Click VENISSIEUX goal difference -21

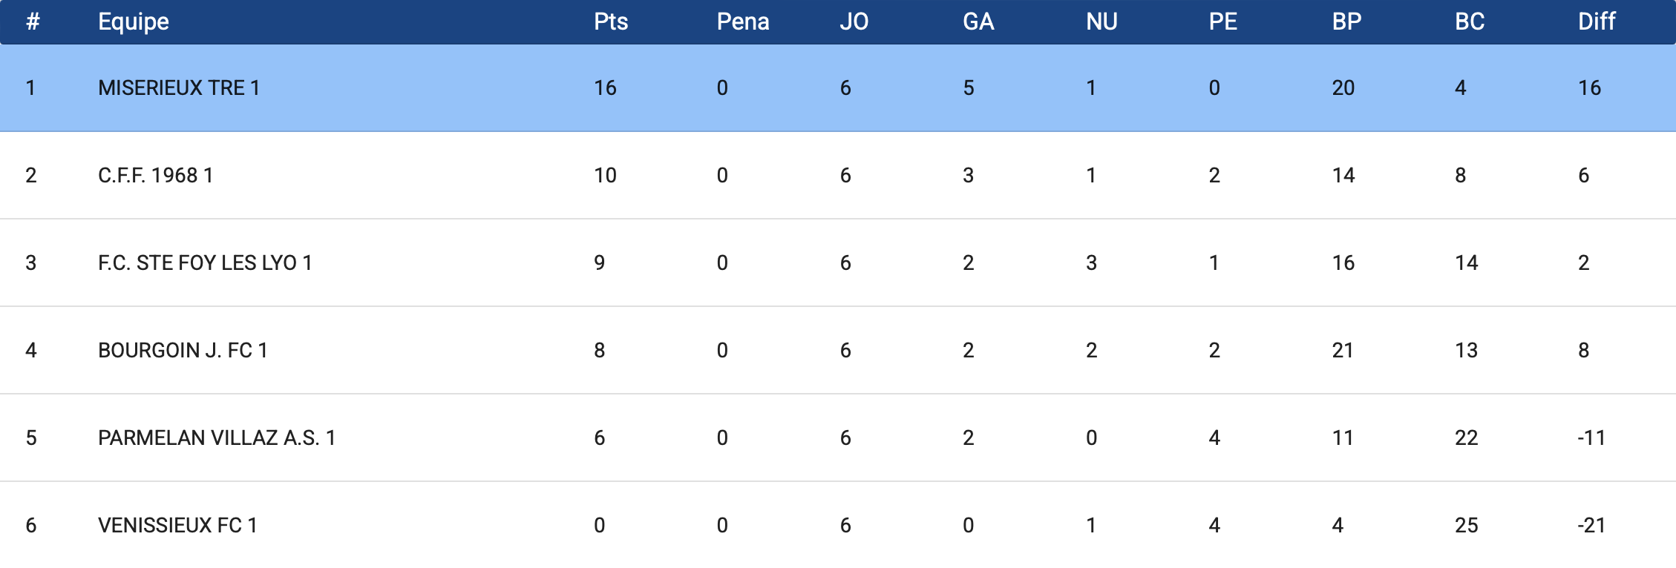tap(1591, 525)
